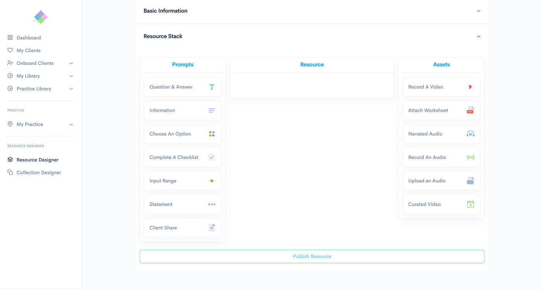Click the My Clients heart icon

10,50
